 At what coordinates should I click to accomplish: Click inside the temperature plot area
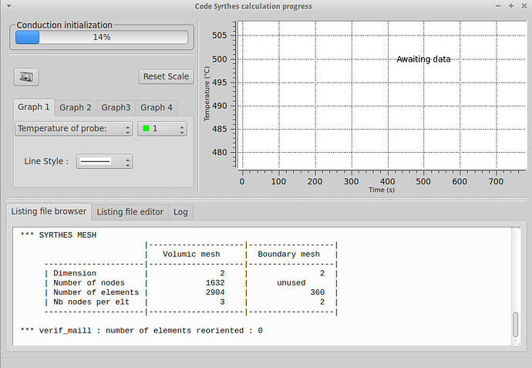[382, 95]
